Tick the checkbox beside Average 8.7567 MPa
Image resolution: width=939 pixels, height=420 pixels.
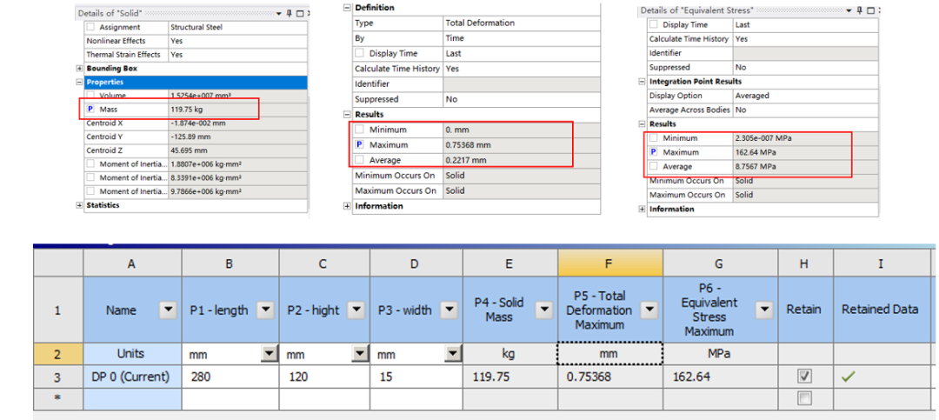(653, 167)
